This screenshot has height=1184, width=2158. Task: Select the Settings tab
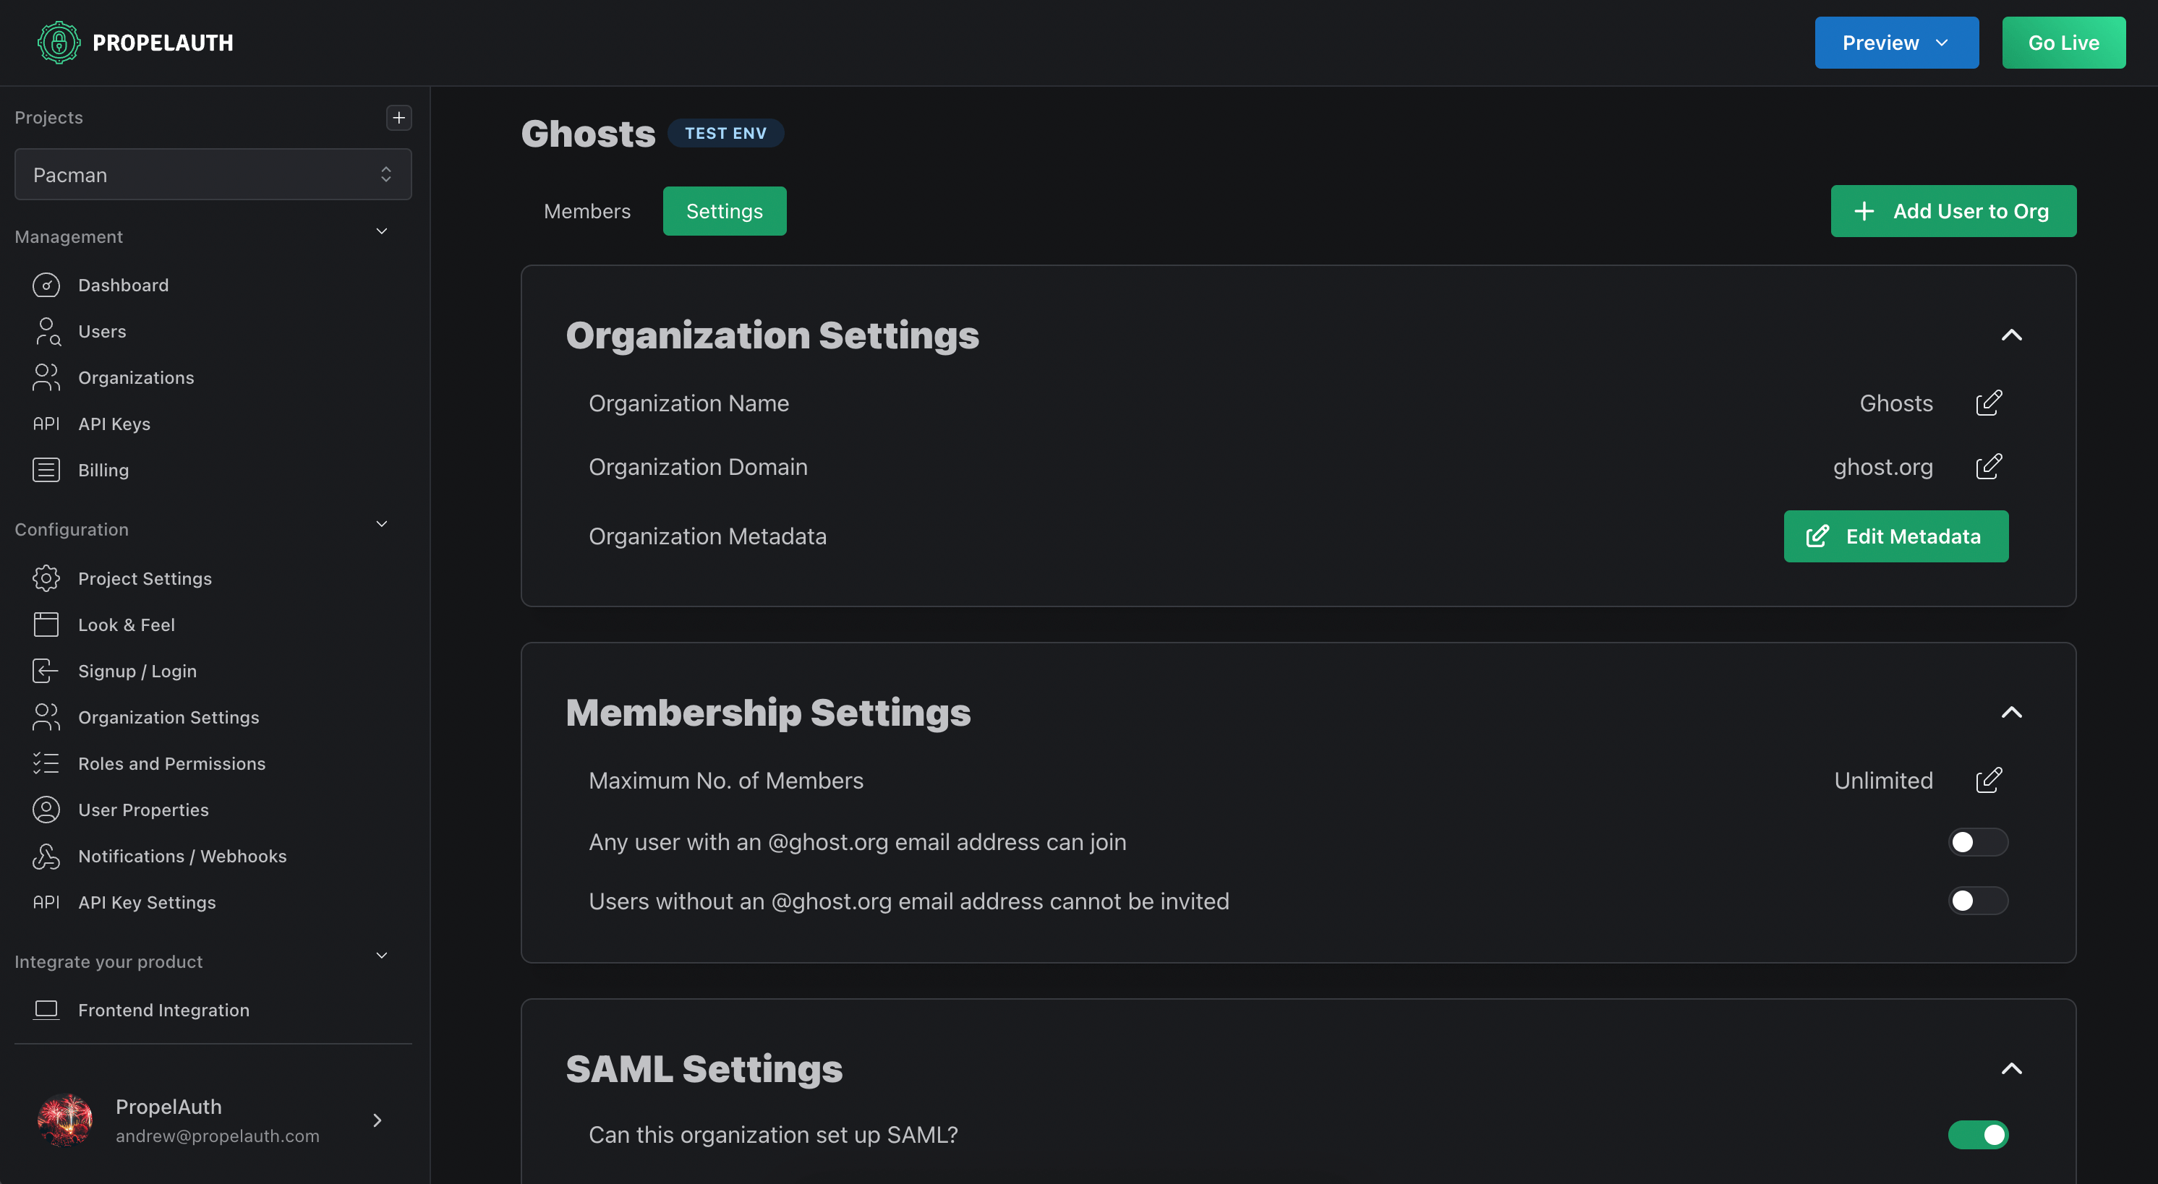(725, 211)
